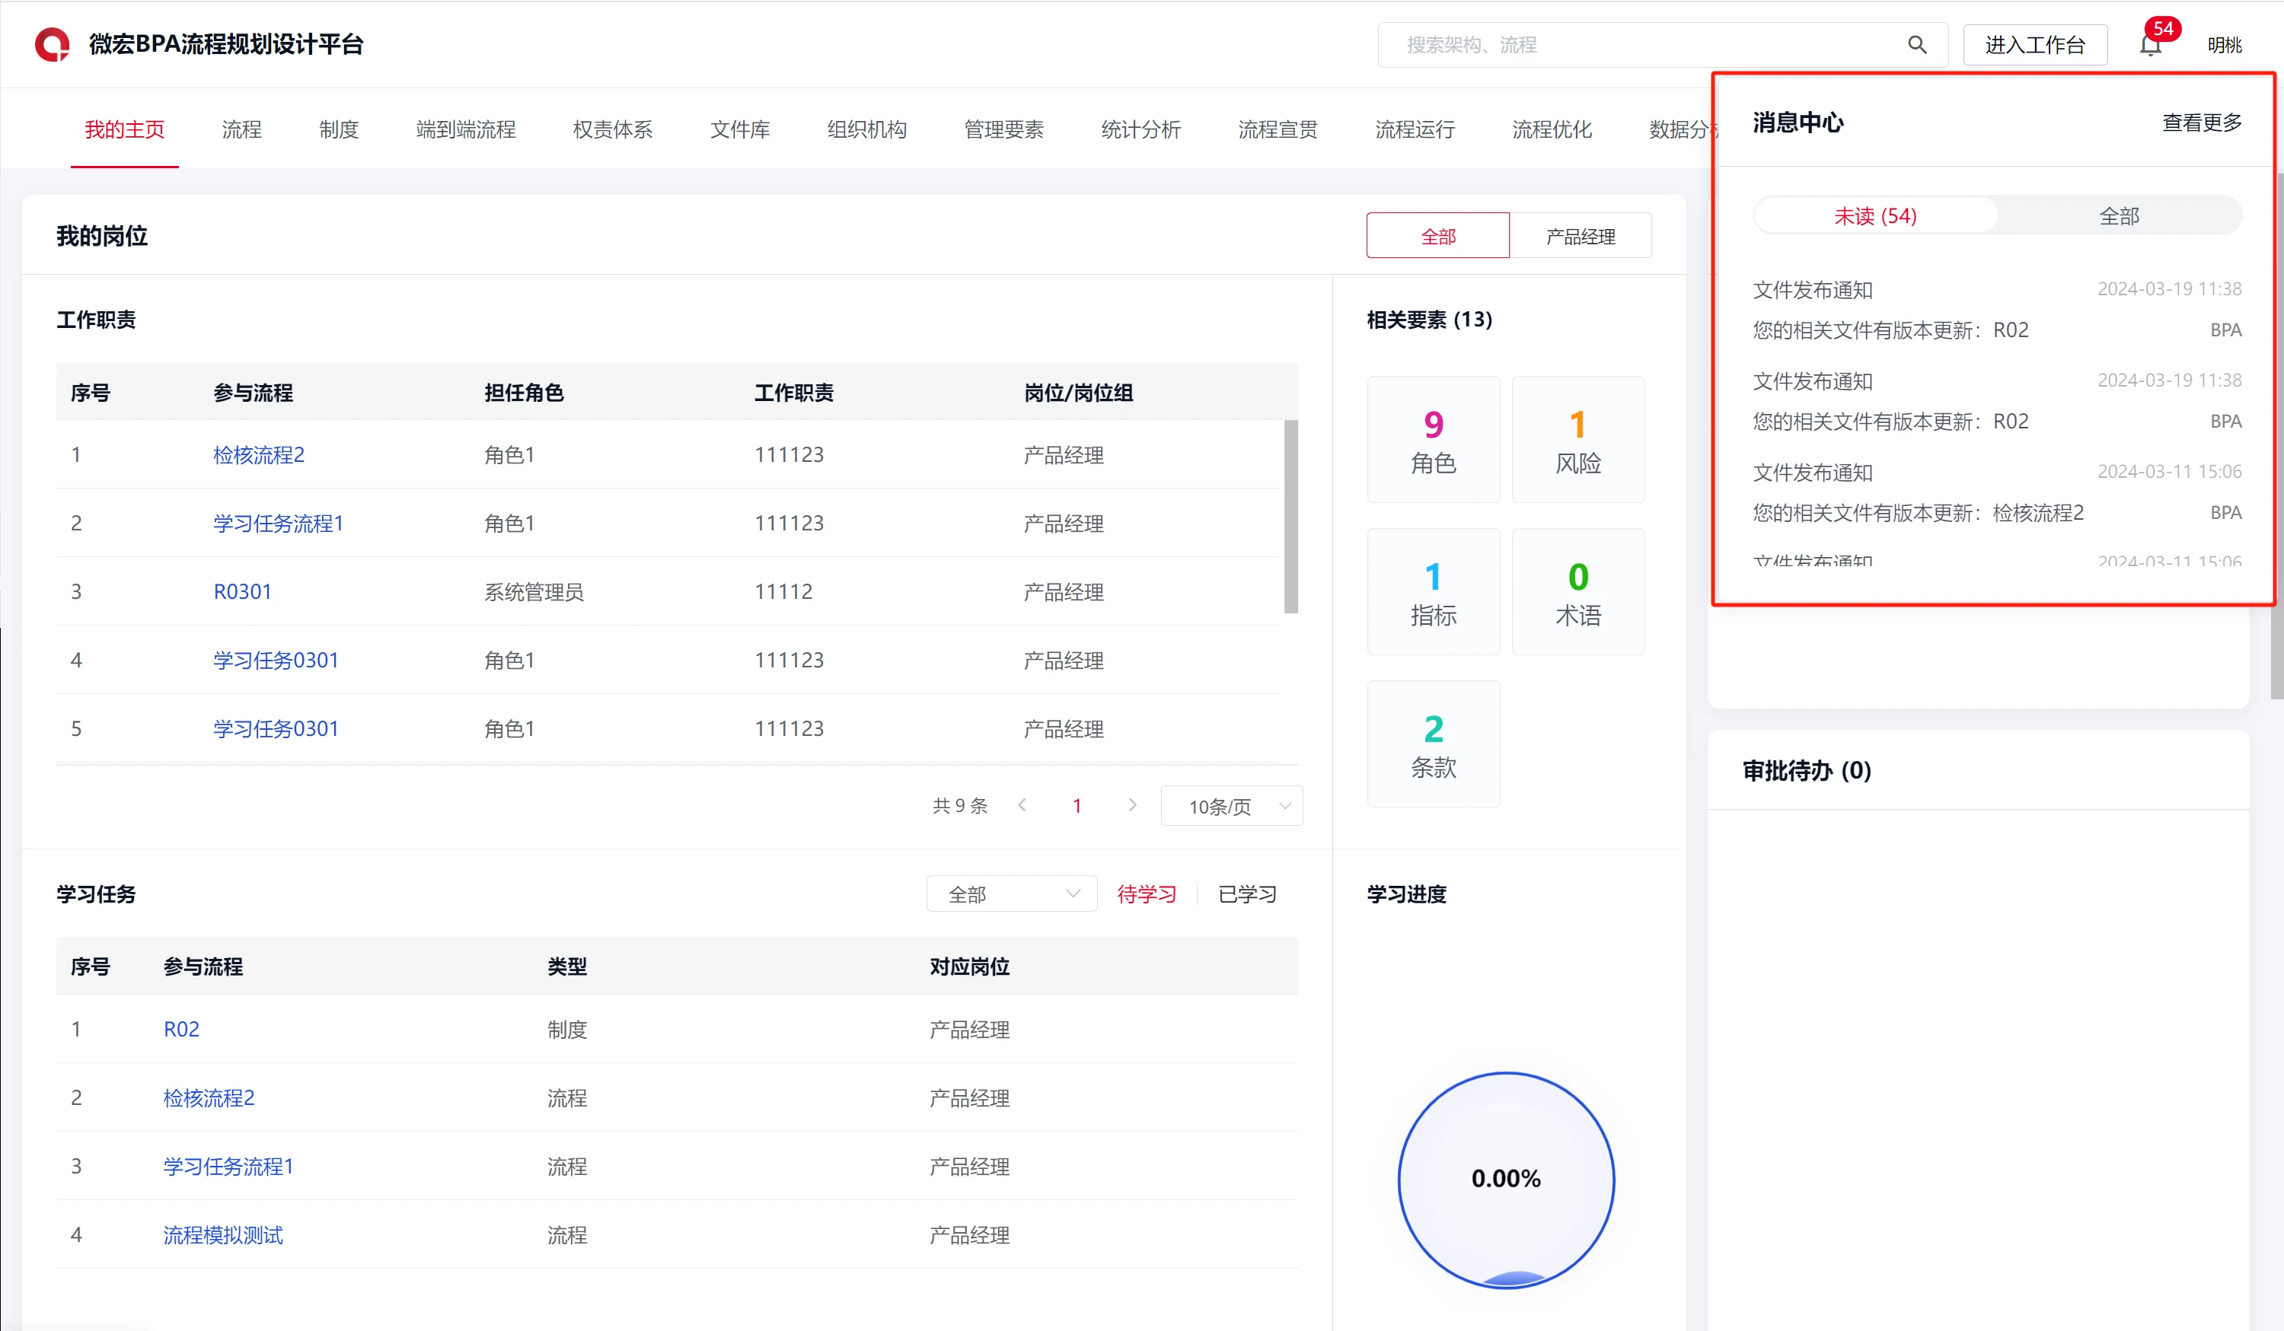The width and height of the screenshot is (2284, 1331).
Task: Click the 进入工作台 button
Action: coord(2035,44)
